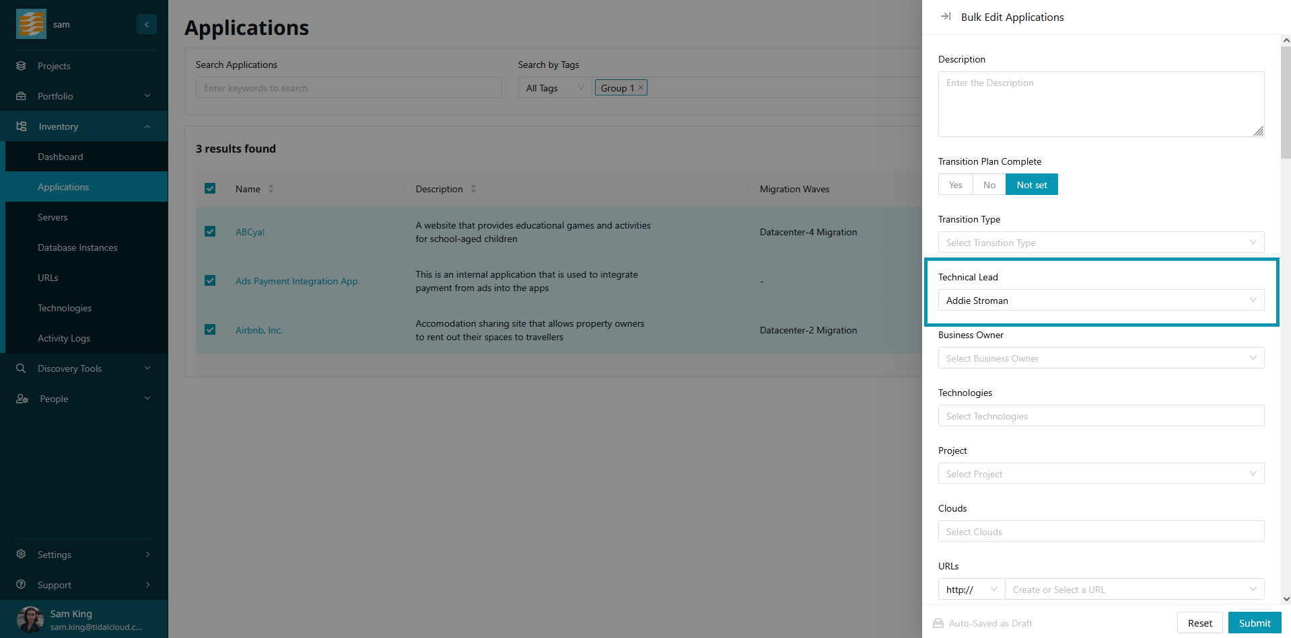Viewport: 1291px width, 638px height.
Task: Submit the bulk edit form
Action: coord(1254,623)
